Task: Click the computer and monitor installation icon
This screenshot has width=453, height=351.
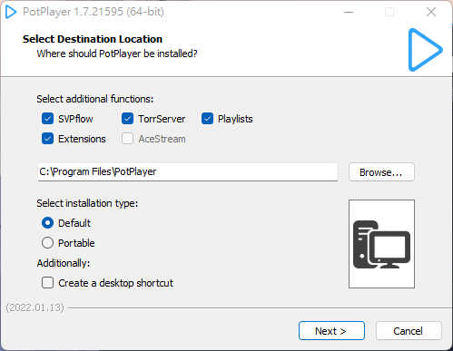Action: pyautogui.click(x=381, y=244)
